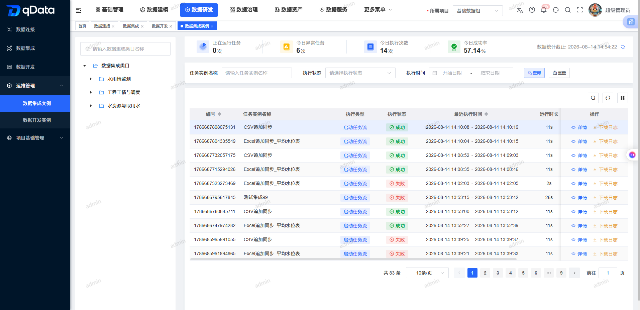Collapse the 运维管理 sidebar group
The width and height of the screenshot is (640, 310).
pyautogui.click(x=35, y=86)
